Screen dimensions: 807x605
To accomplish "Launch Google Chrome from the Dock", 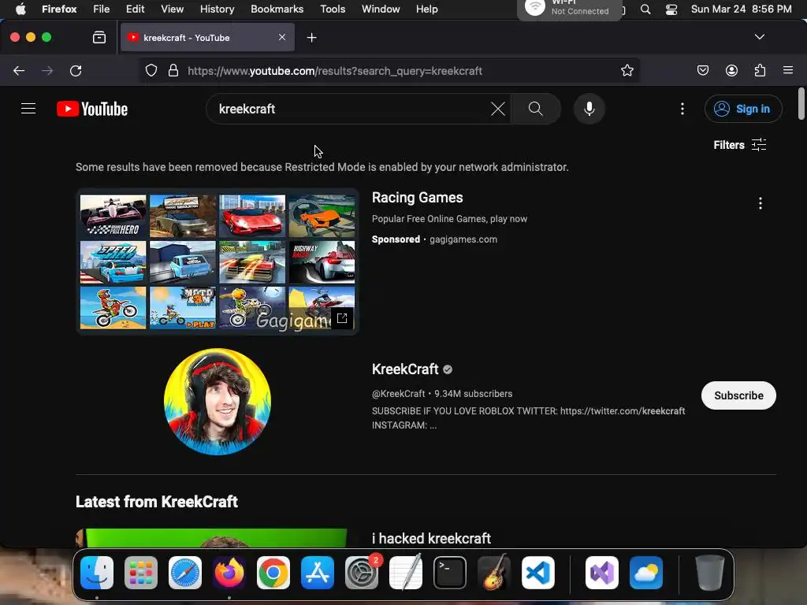I will (x=273, y=573).
